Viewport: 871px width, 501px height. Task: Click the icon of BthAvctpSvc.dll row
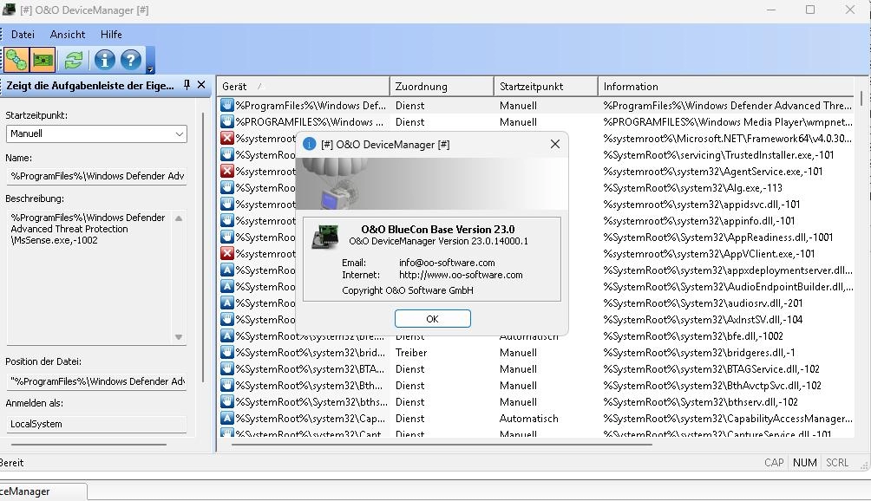pyautogui.click(x=226, y=385)
